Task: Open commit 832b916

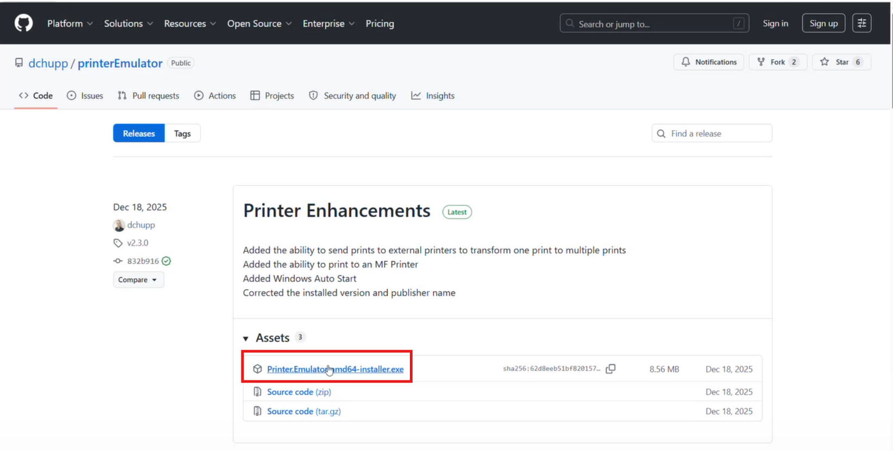Action: pyautogui.click(x=143, y=261)
